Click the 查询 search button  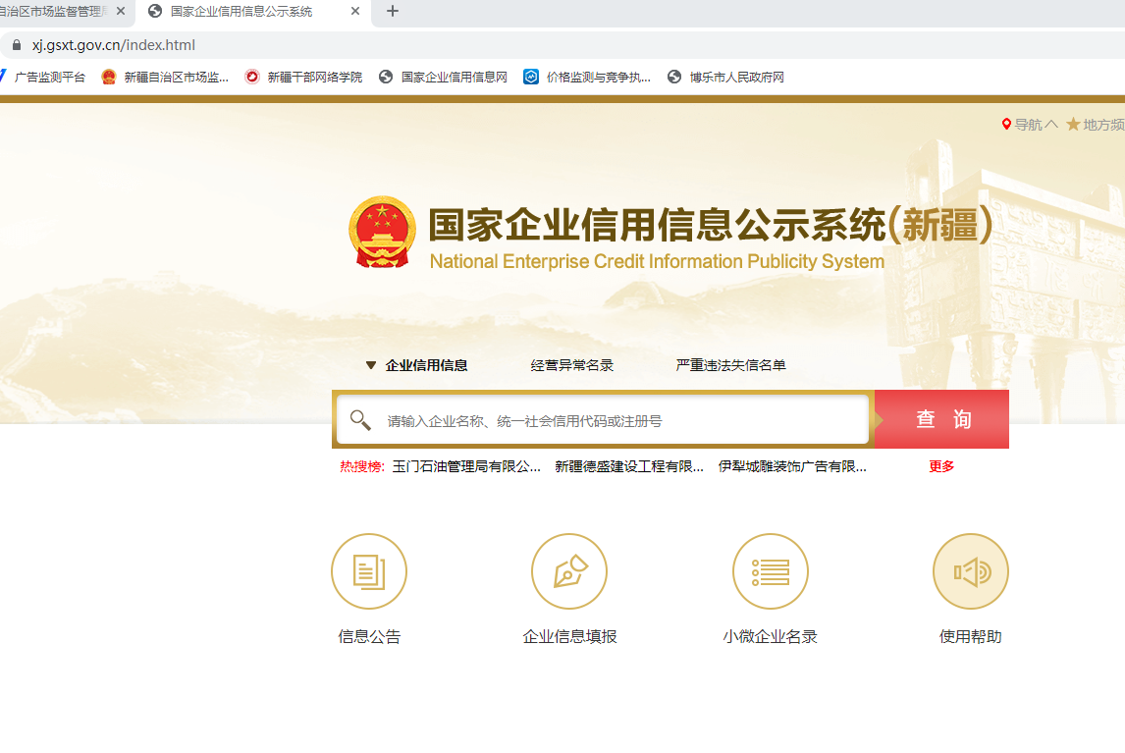tap(942, 419)
